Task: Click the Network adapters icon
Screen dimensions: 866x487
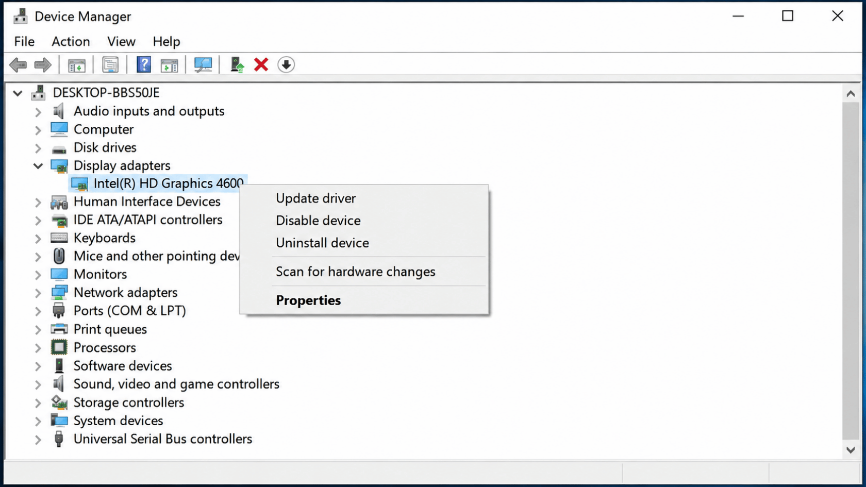Action: [59, 292]
